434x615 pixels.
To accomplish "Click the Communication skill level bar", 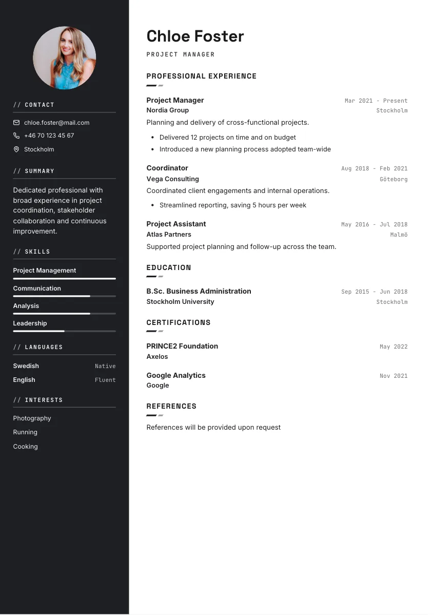I will pyautogui.click(x=64, y=296).
